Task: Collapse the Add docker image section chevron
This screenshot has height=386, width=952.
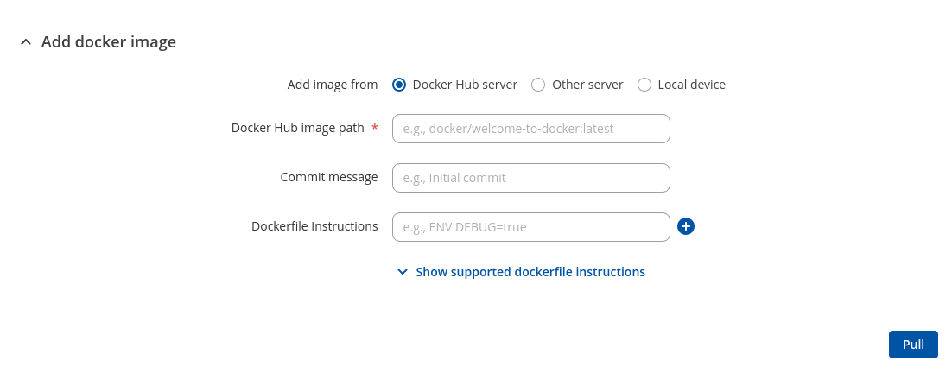Action: point(26,42)
